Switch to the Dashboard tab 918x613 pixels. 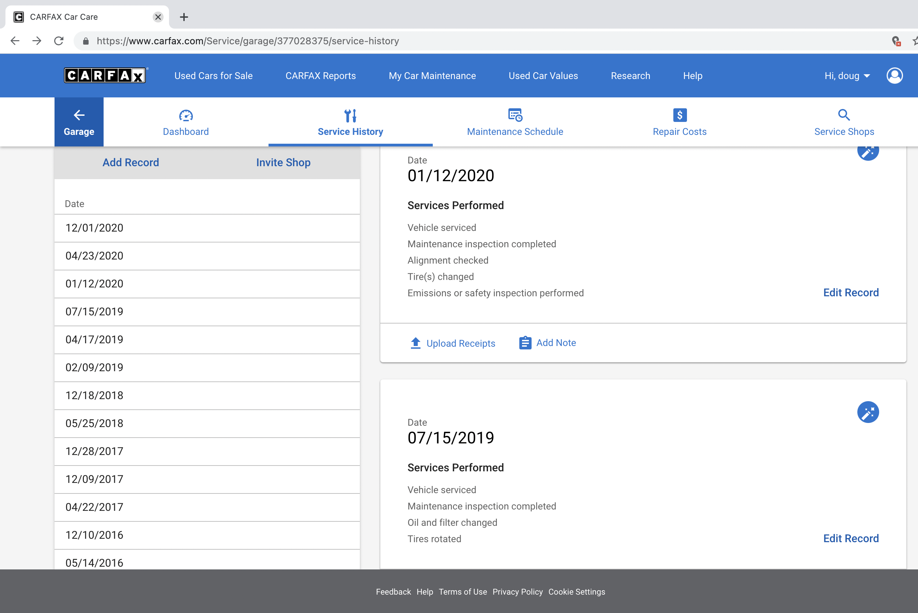coord(186,122)
